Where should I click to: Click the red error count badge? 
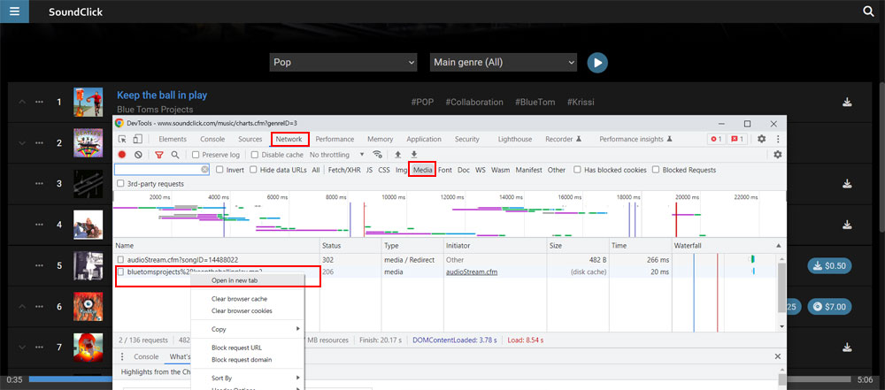[x=716, y=139]
